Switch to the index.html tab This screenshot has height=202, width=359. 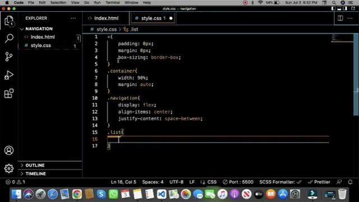click(106, 19)
